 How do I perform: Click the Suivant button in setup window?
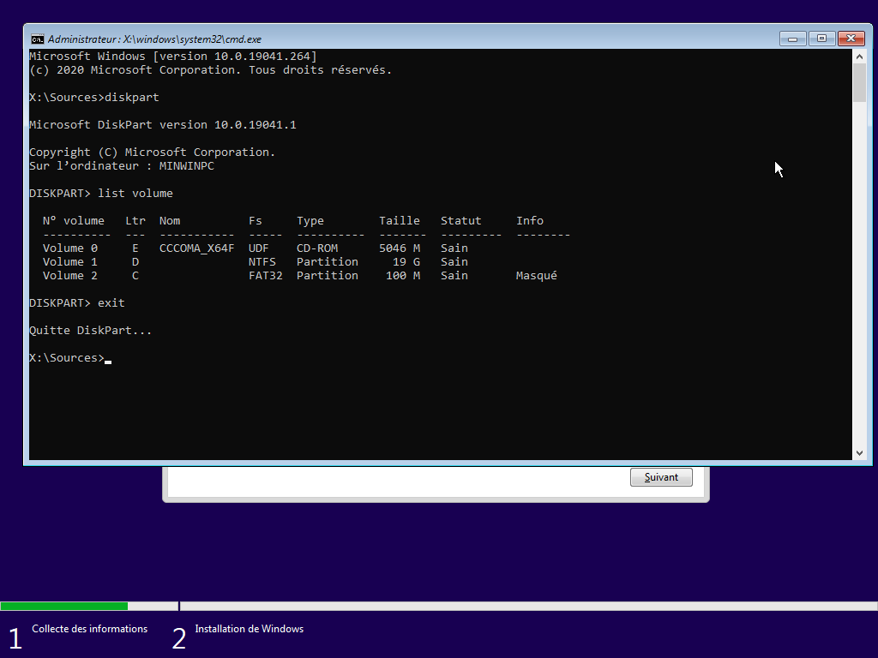[x=661, y=477]
